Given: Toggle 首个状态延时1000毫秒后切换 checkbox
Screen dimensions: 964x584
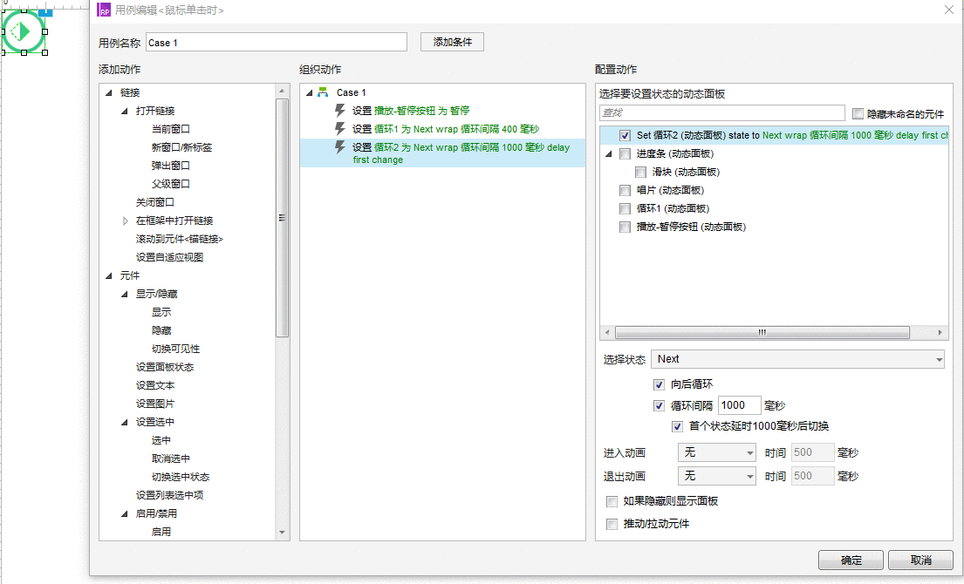Looking at the screenshot, I should (677, 426).
